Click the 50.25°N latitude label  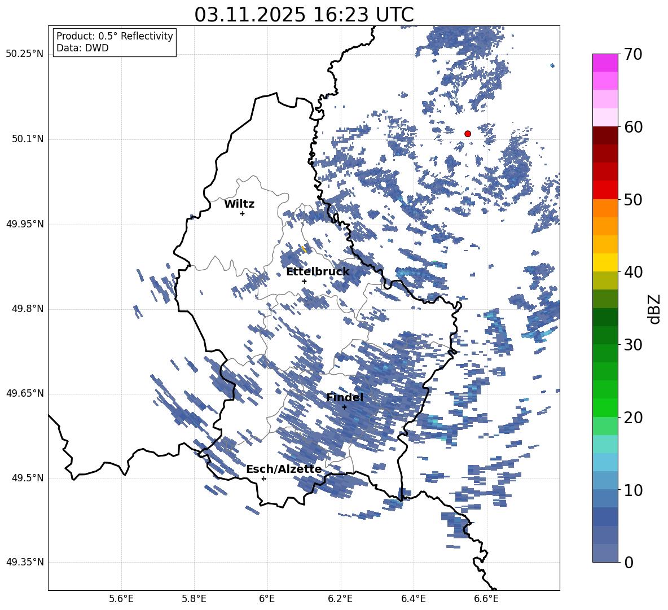pos(25,54)
